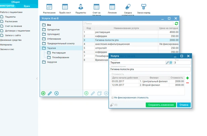Viewport: 207px width, 136px height.
Task: Click the Поиск search field
Action: pos(128,24)
